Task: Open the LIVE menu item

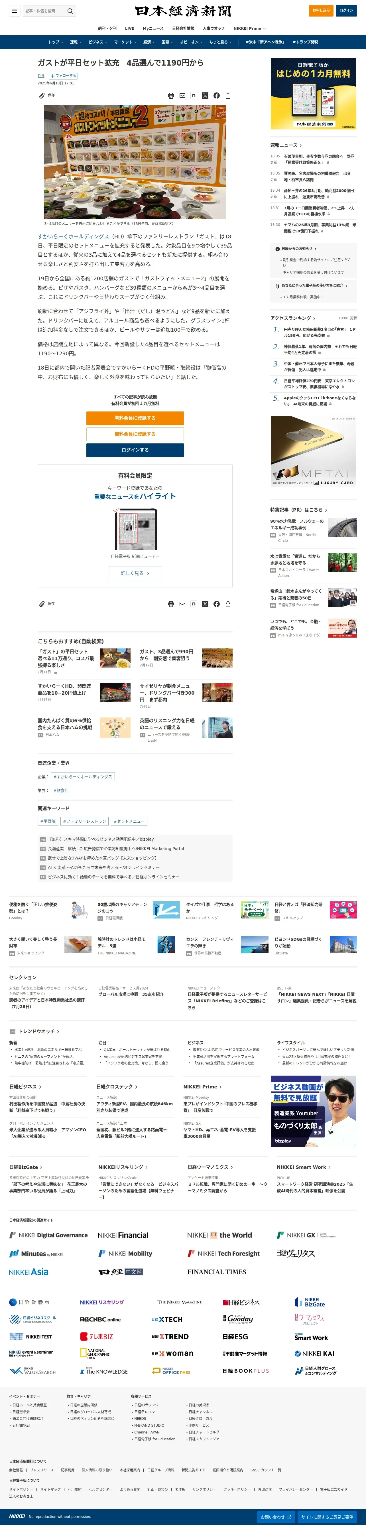Action: pyautogui.click(x=130, y=29)
